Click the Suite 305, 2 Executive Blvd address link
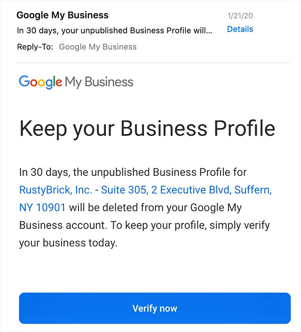The height and width of the screenshot is (332, 301). [x=166, y=190]
